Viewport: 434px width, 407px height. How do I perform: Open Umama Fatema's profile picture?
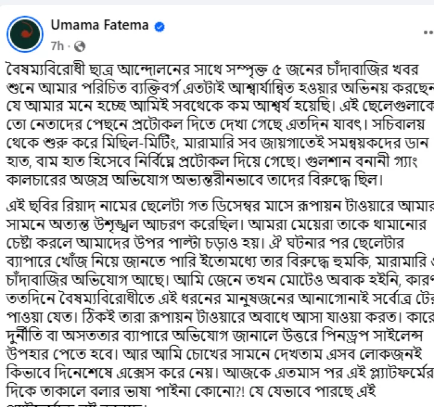[x=25, y=34]
